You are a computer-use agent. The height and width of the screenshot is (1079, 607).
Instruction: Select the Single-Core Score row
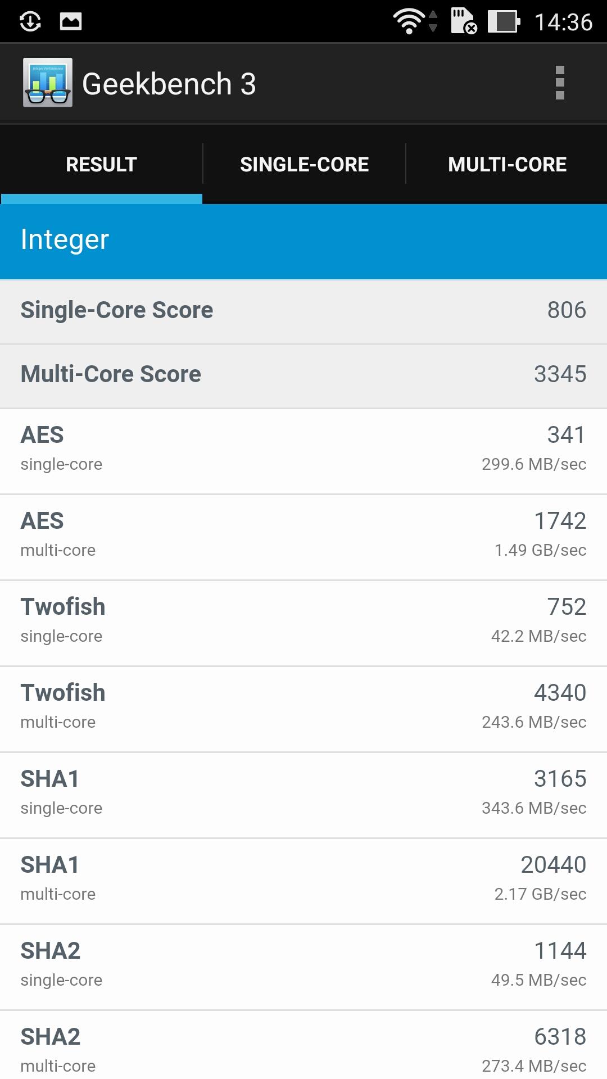click(x=303, y=311)
